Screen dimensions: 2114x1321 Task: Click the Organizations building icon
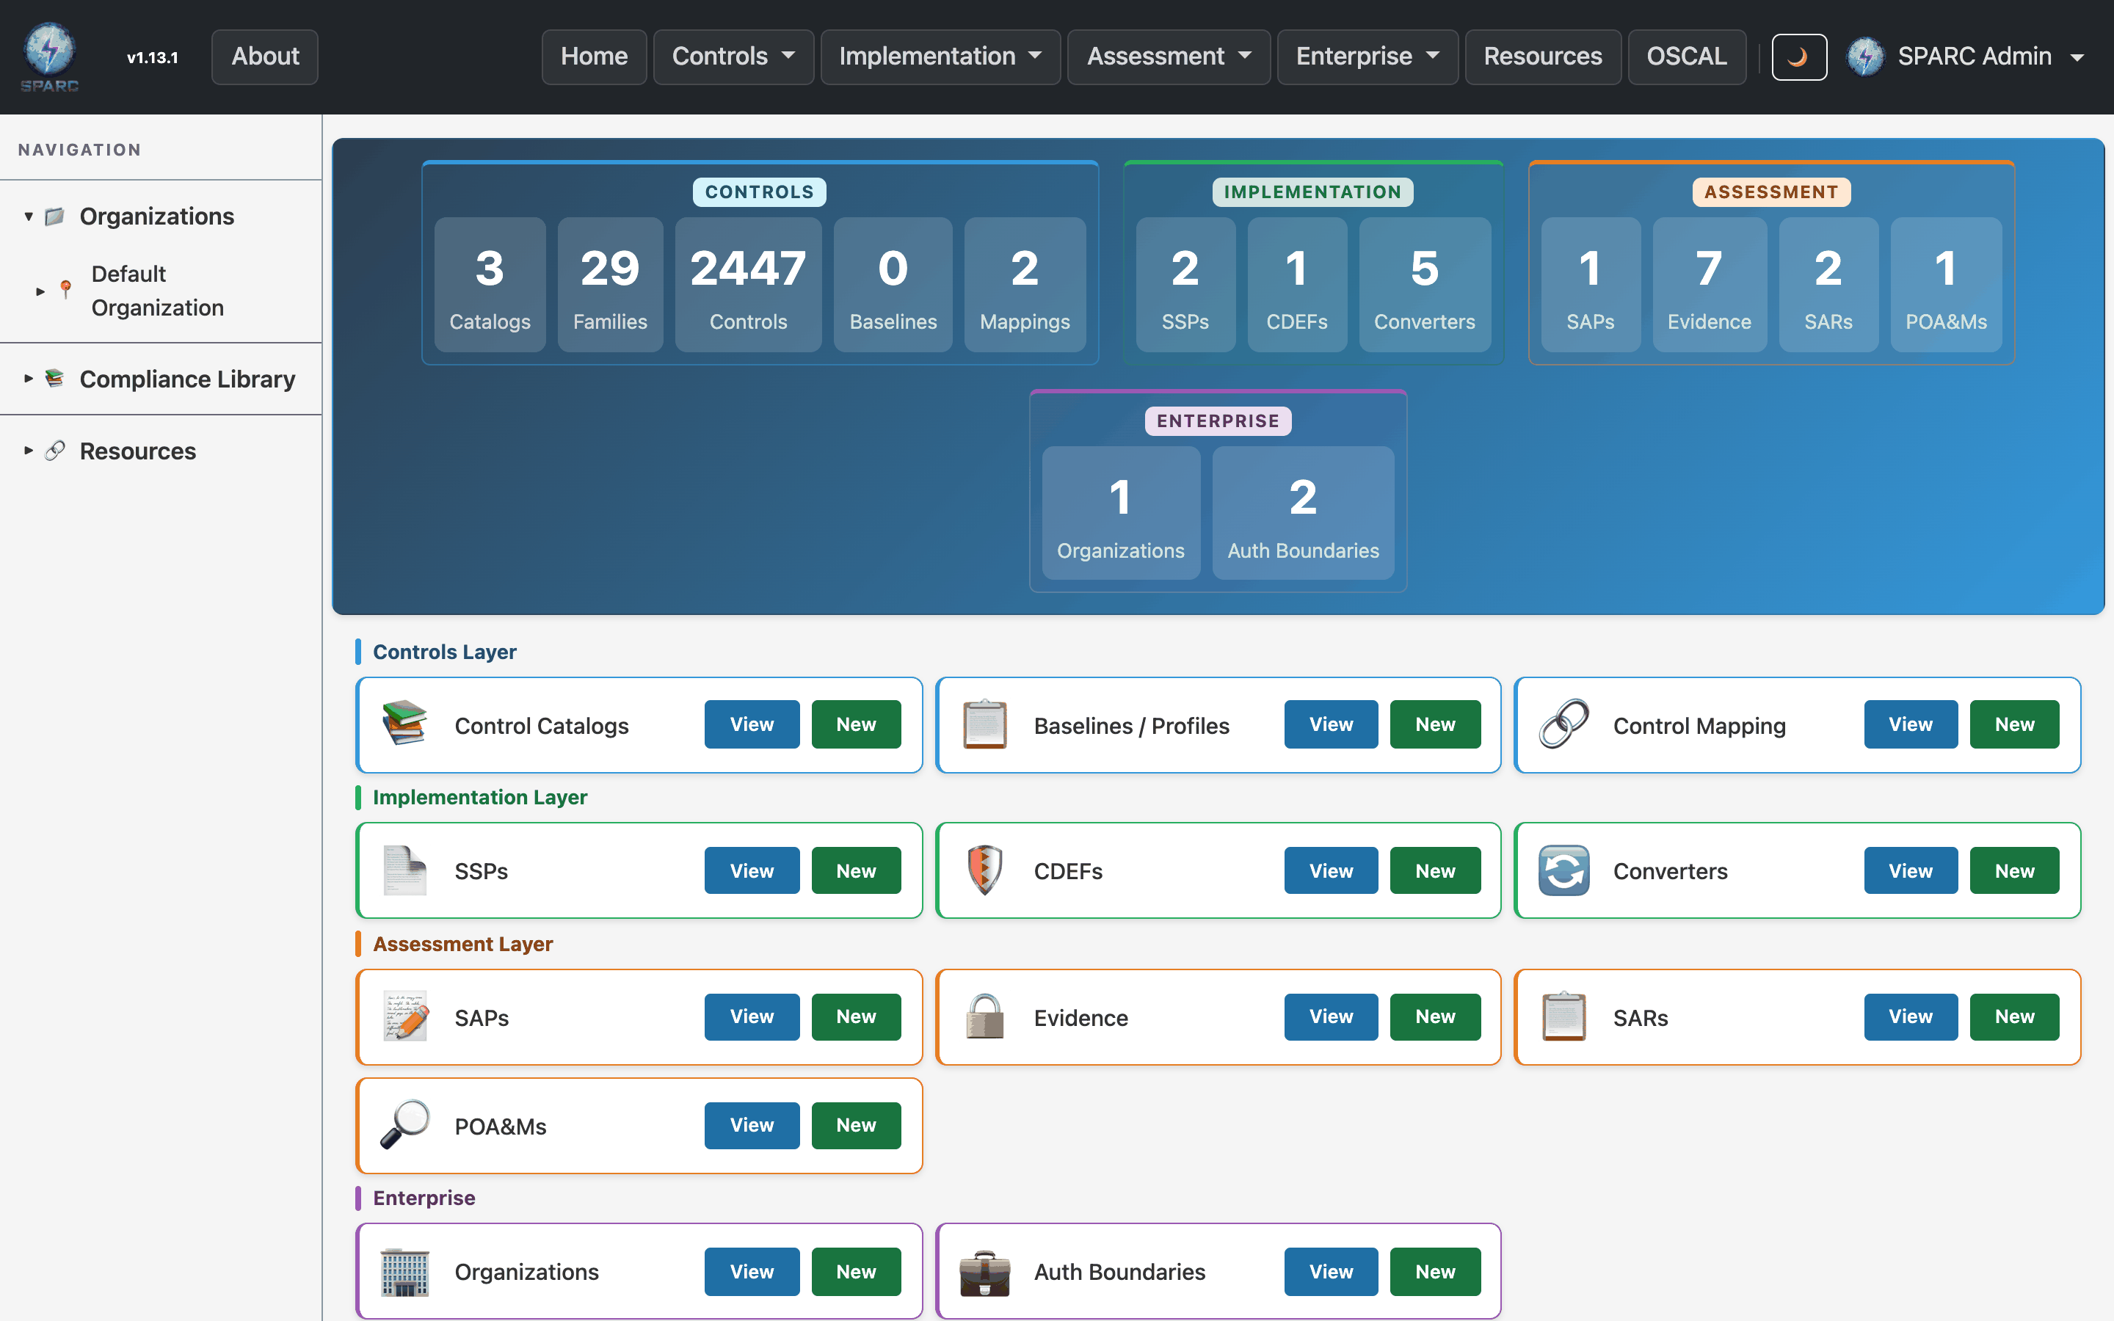(x=404, y=1272)
